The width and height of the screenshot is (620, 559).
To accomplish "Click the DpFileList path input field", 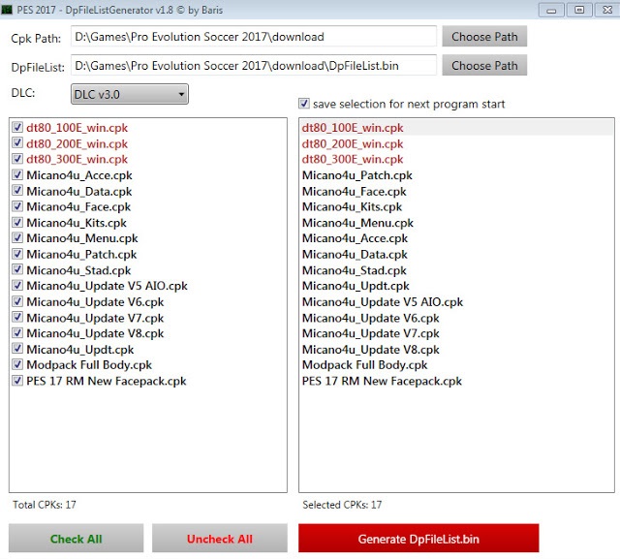I will click(x=254, y=65).
